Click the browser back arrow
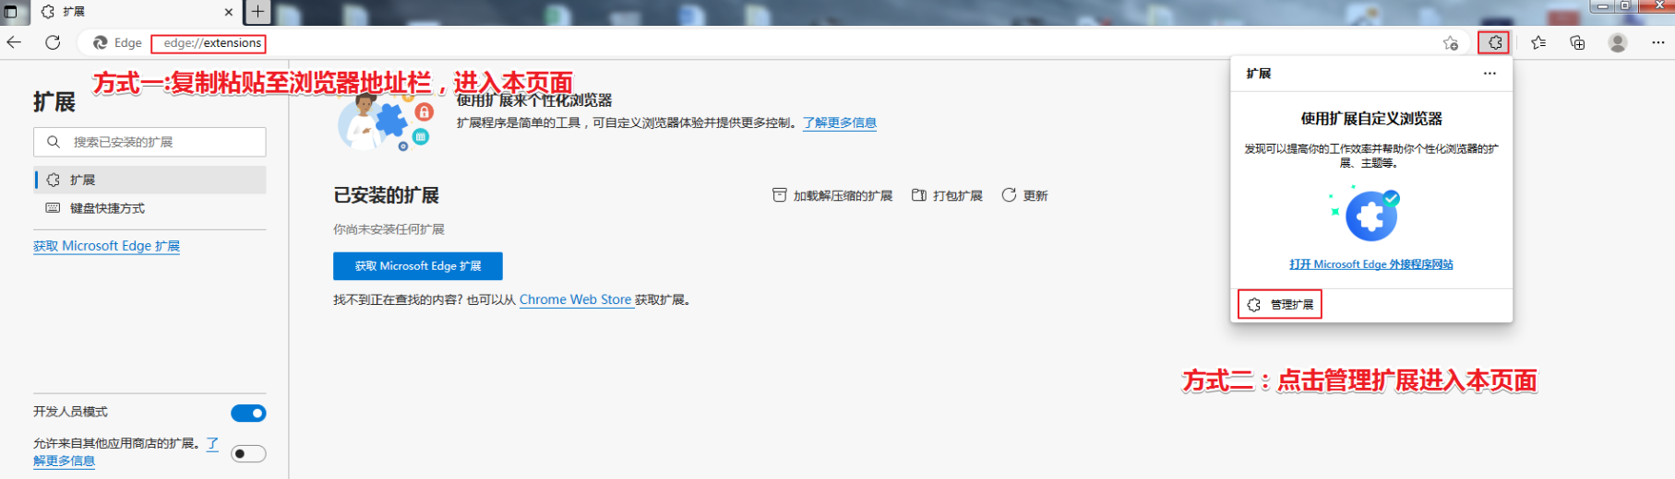This screenshot has width=1675, height=479. pyautogui.click(x=14, y=42)
